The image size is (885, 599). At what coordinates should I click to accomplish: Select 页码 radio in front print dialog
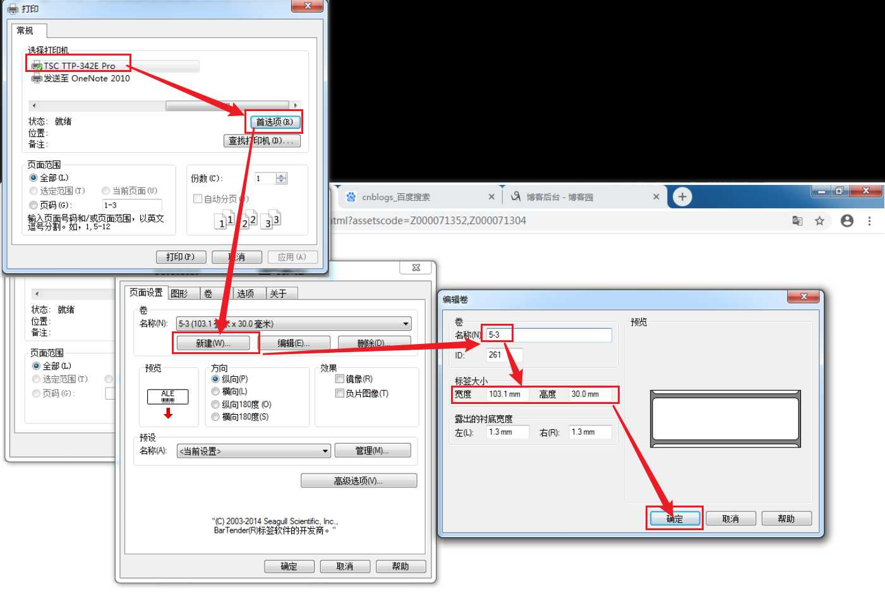point(33,205)
